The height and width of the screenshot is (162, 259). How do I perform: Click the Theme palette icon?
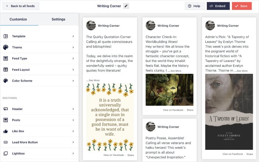click(x=6, y=47)
